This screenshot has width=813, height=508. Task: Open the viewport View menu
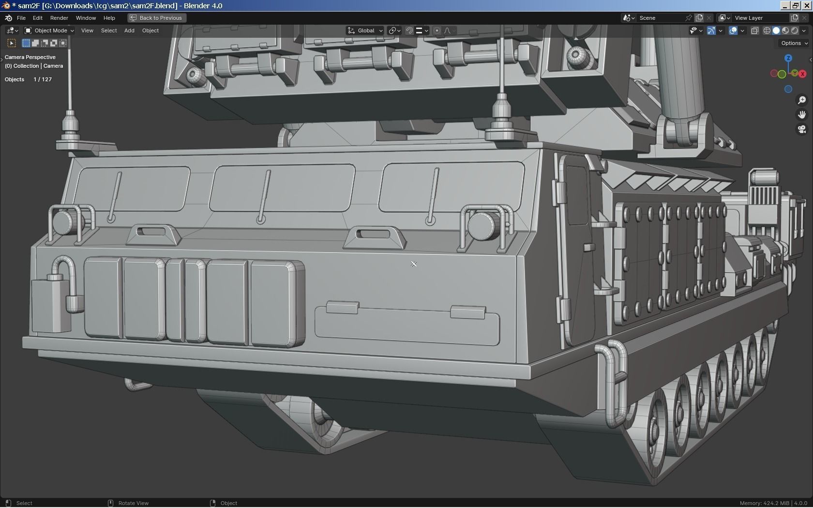click(x=87, y=30)
